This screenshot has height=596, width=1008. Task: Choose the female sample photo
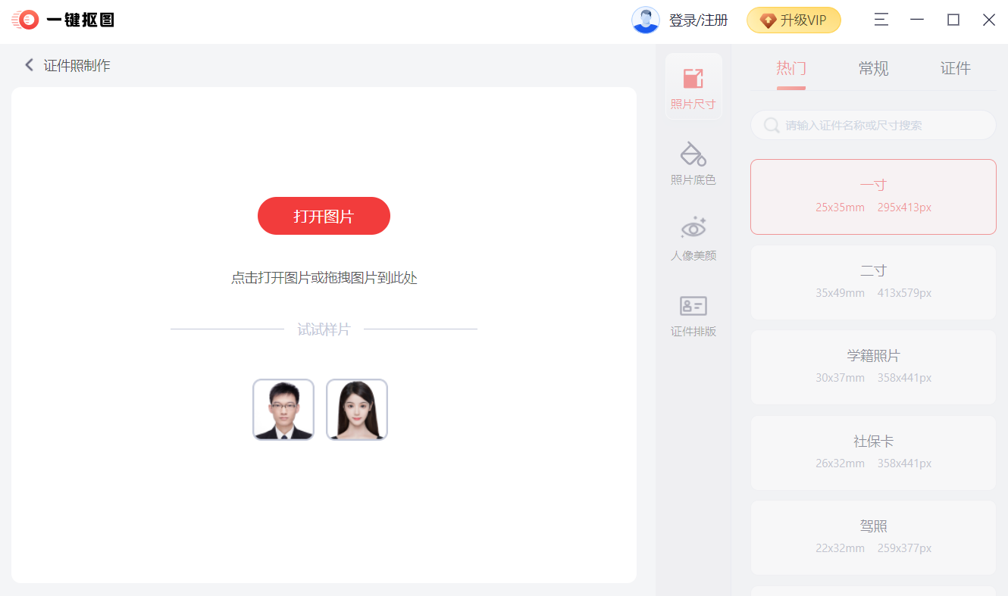tap(357, 409)
